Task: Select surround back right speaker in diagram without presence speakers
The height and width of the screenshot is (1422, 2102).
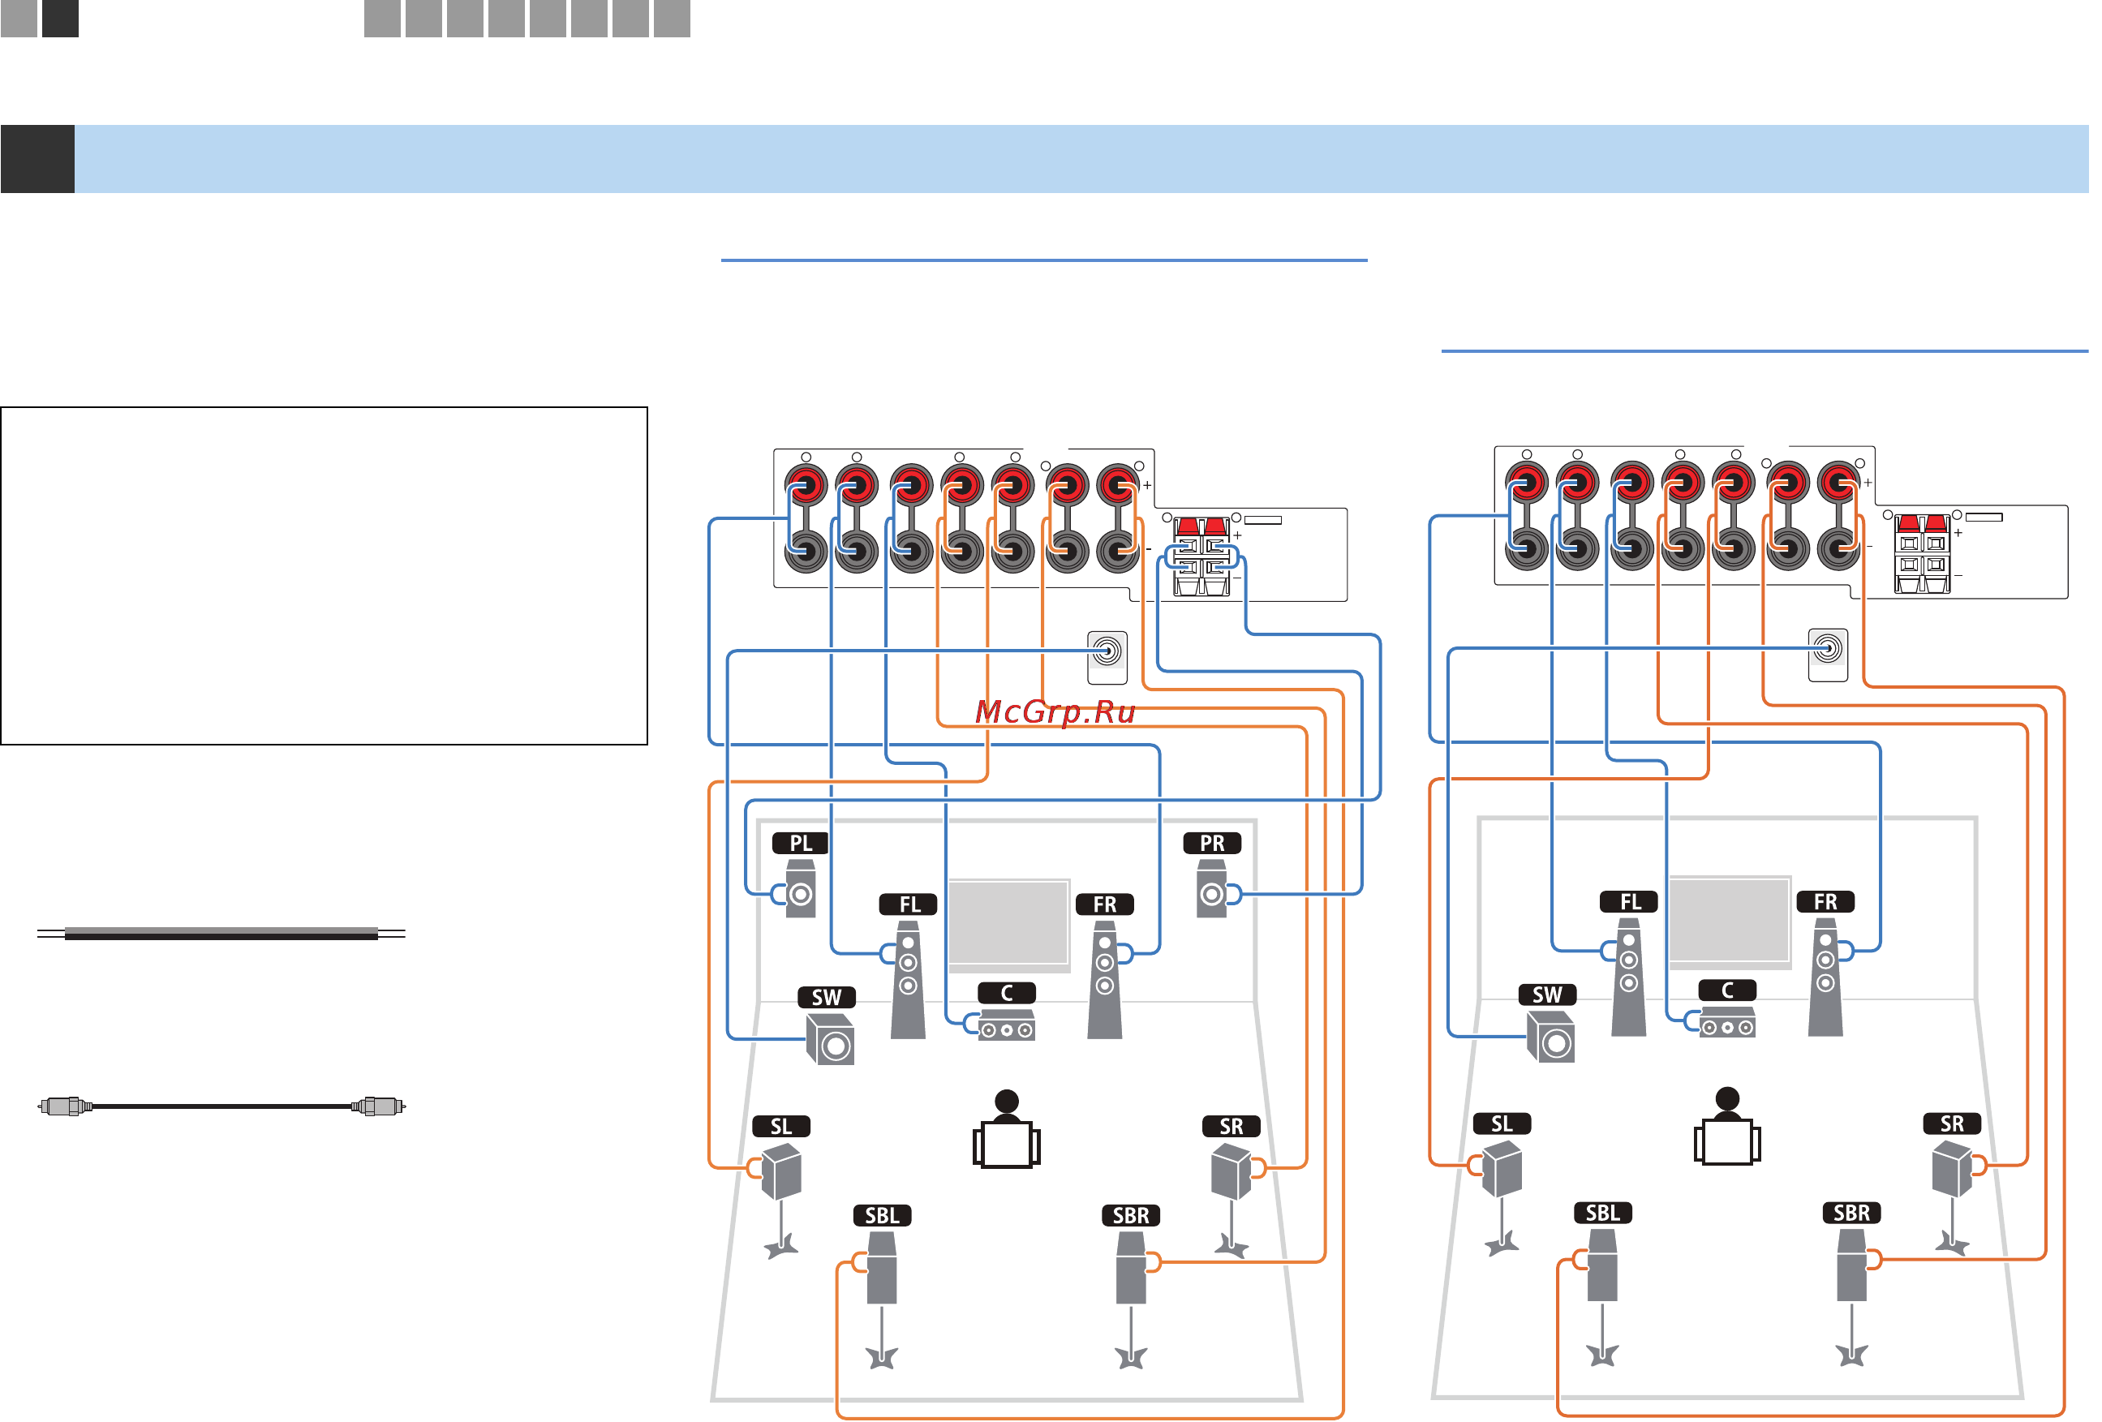Action: [x=1851, y=1298]
